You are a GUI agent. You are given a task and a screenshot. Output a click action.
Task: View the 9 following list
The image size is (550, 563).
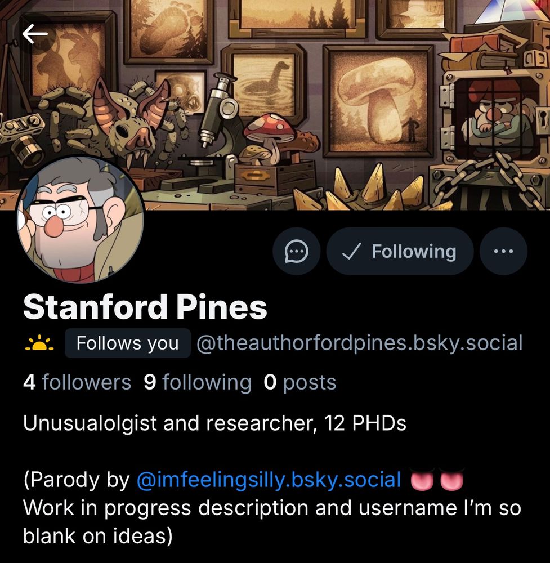198,382
